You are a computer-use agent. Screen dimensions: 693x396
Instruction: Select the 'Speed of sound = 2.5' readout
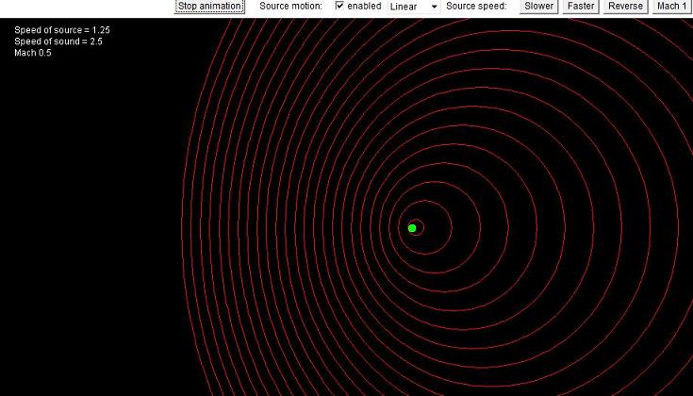point(58,41)
